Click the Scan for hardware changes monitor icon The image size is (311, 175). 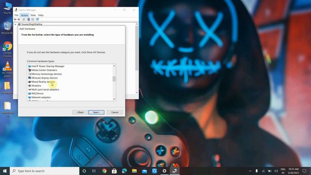coord(37,19)
